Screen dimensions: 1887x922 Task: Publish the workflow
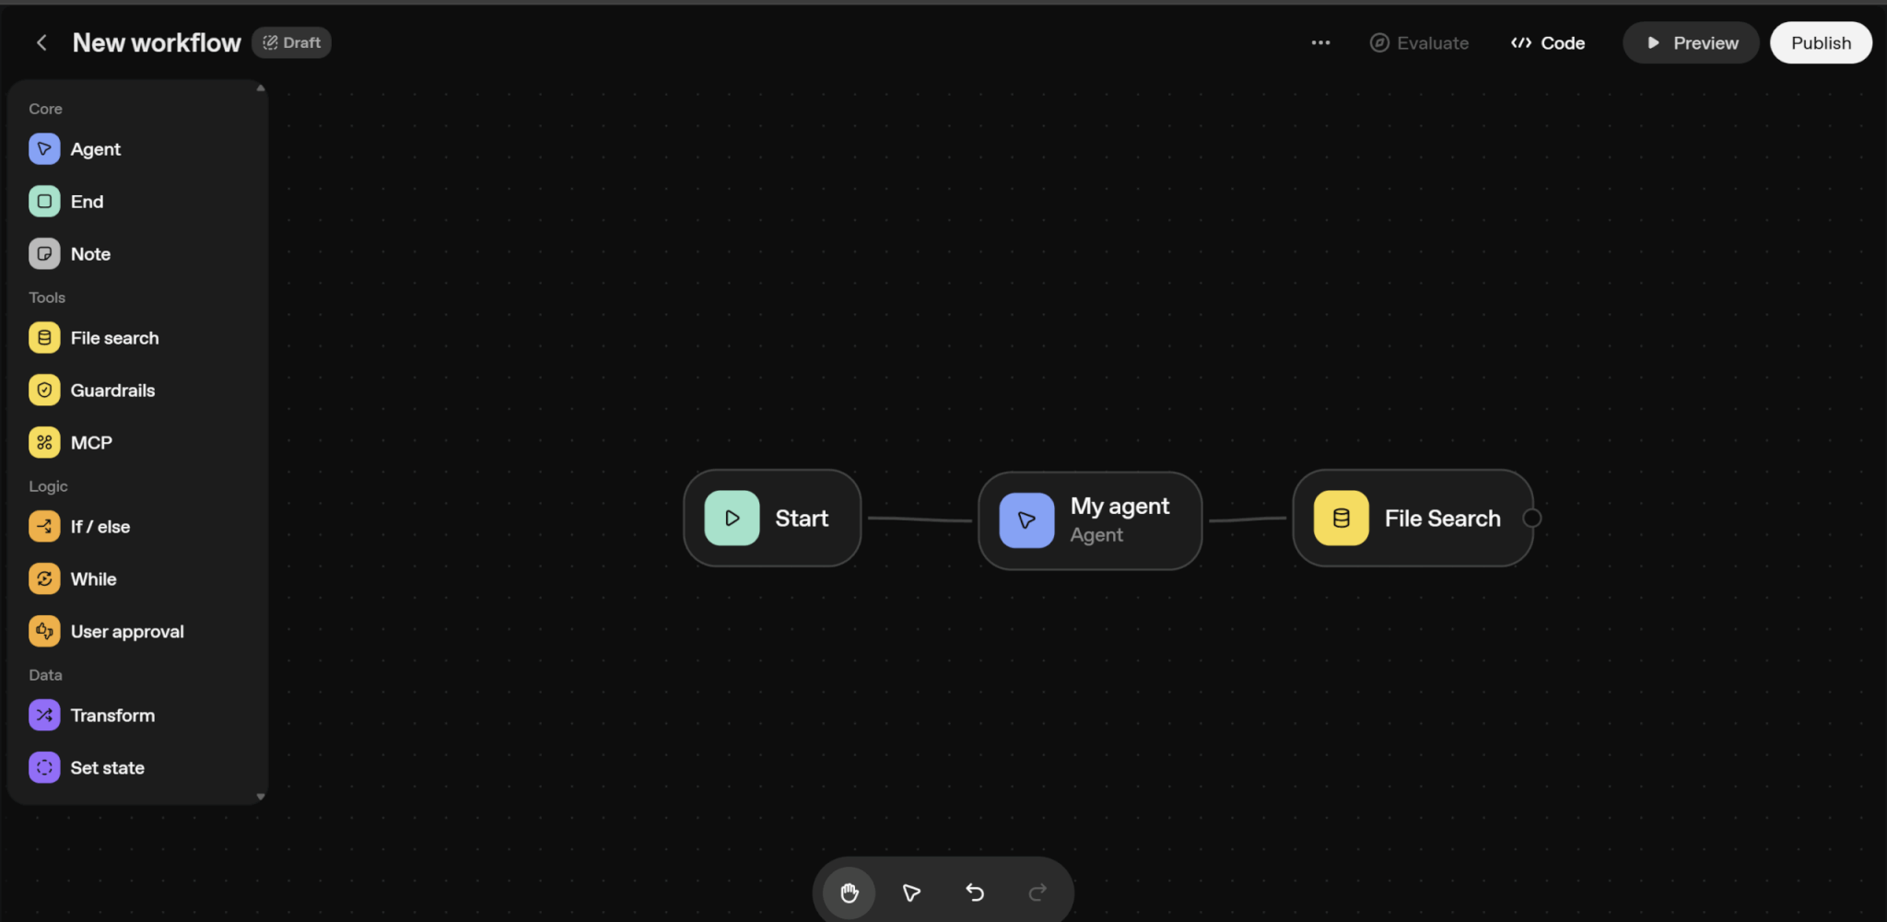tap(1820, 43)
